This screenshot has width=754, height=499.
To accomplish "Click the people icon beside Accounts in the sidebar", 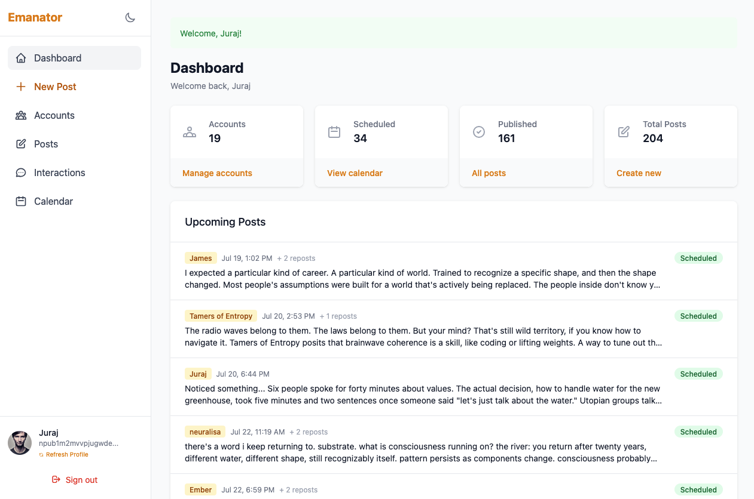I will pyautogui.click(x=21, y=115).
